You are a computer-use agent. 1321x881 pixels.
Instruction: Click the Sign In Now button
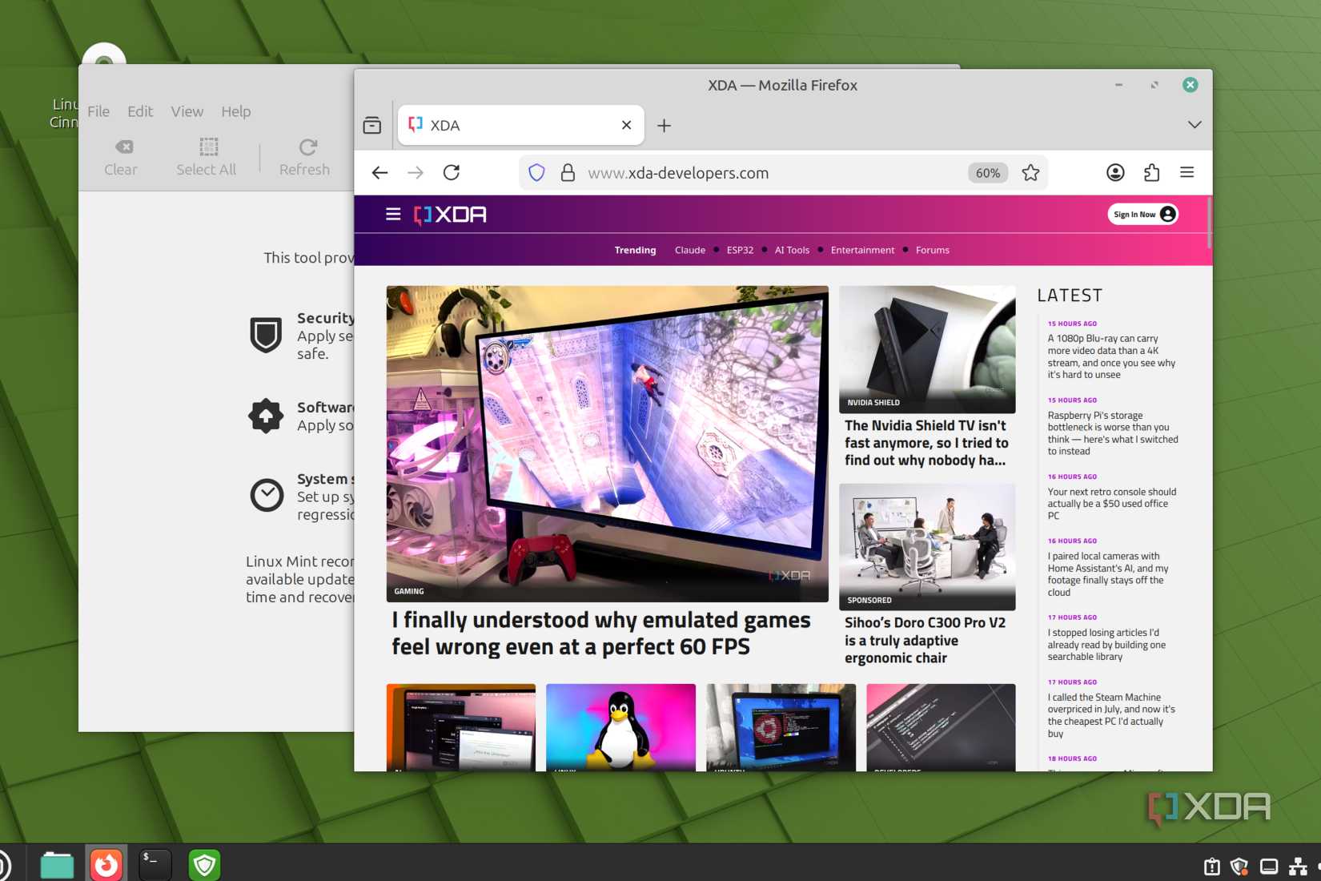(1142, 214)
